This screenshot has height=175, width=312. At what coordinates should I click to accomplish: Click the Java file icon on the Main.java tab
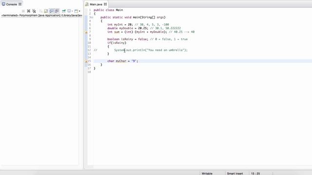87,4
